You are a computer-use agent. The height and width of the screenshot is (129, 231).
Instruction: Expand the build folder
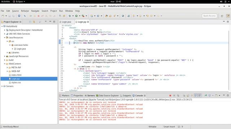point(5,60)
